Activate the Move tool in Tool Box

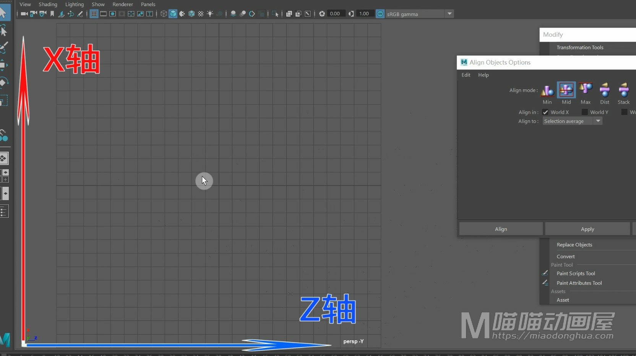point(3,65)
